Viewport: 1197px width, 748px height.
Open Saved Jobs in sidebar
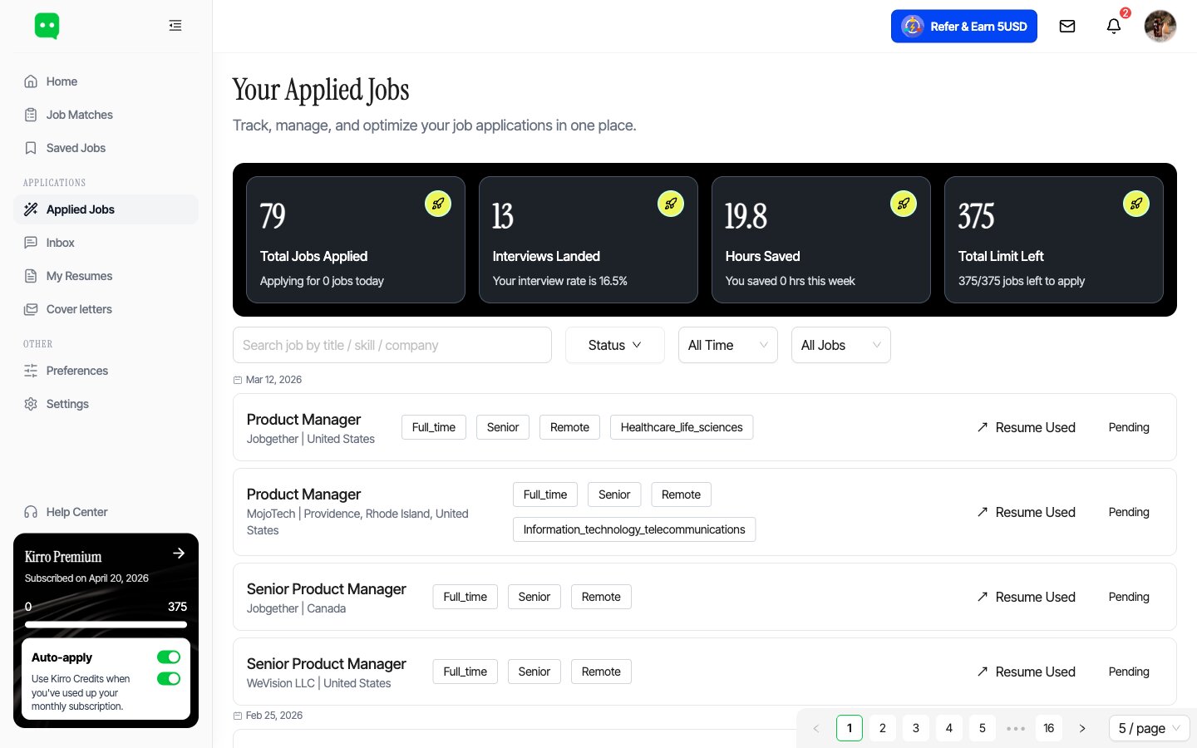106,148
